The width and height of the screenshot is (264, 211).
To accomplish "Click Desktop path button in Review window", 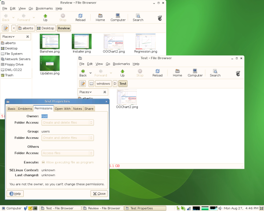I will [46, 28].
